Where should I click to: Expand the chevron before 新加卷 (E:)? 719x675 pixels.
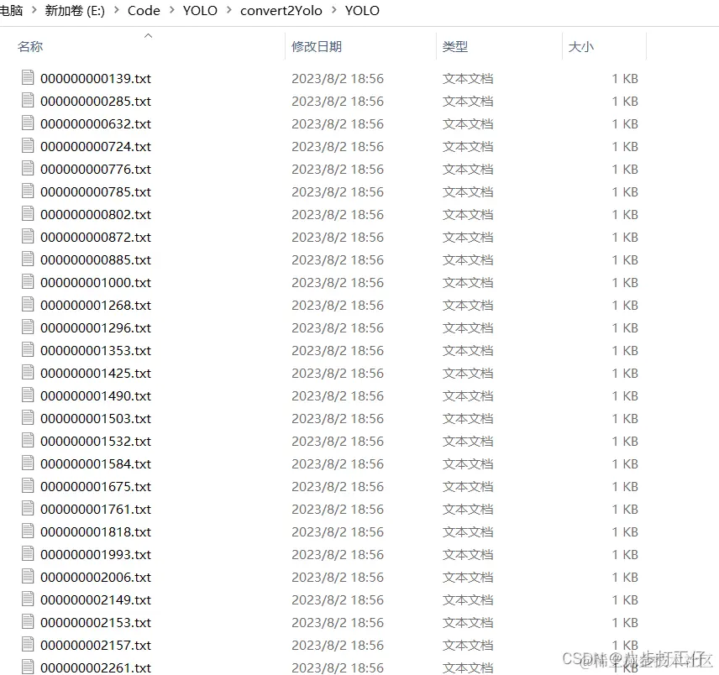(34, 10)
